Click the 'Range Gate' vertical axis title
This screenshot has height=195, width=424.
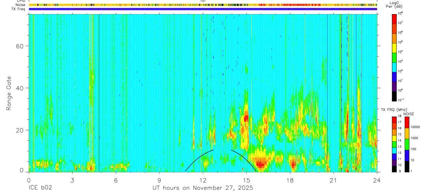point(9,93)
